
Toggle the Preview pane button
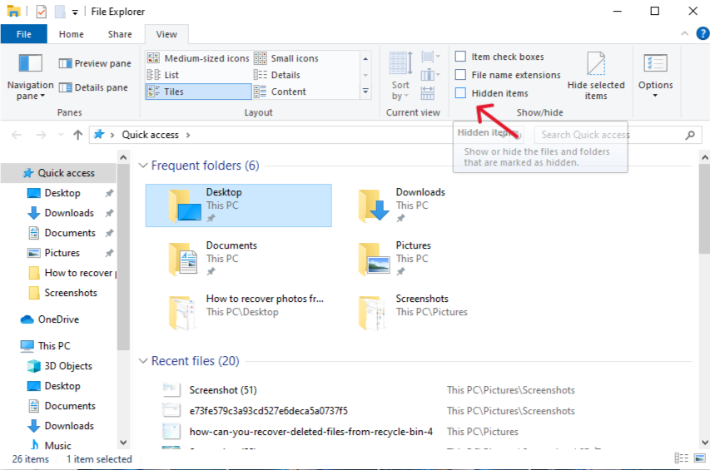[95, 63]
